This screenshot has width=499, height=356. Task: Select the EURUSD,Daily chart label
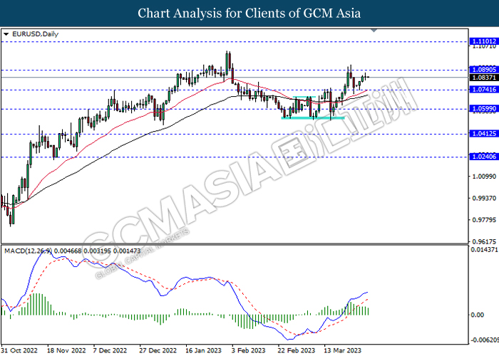35,34
